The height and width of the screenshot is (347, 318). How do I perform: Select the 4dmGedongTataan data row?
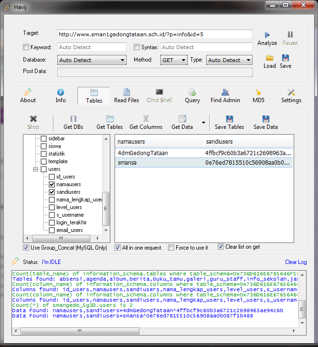point(204,153)
